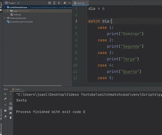Toggle soft-wrap in the Run console
162x135 pixels.
11,104
